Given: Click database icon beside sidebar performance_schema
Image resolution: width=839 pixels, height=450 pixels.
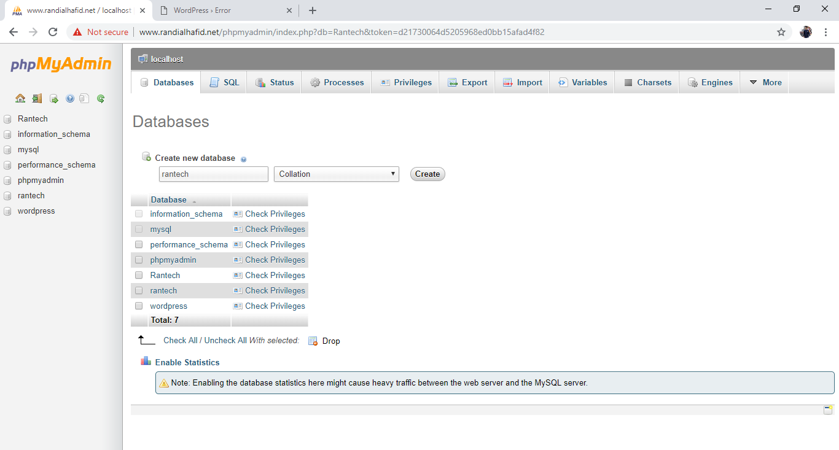Looking at the screenshot, I should (x=7, y=165).
